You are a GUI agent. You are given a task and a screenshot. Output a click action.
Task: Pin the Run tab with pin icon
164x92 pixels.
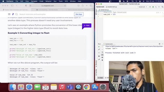[99, 60]
